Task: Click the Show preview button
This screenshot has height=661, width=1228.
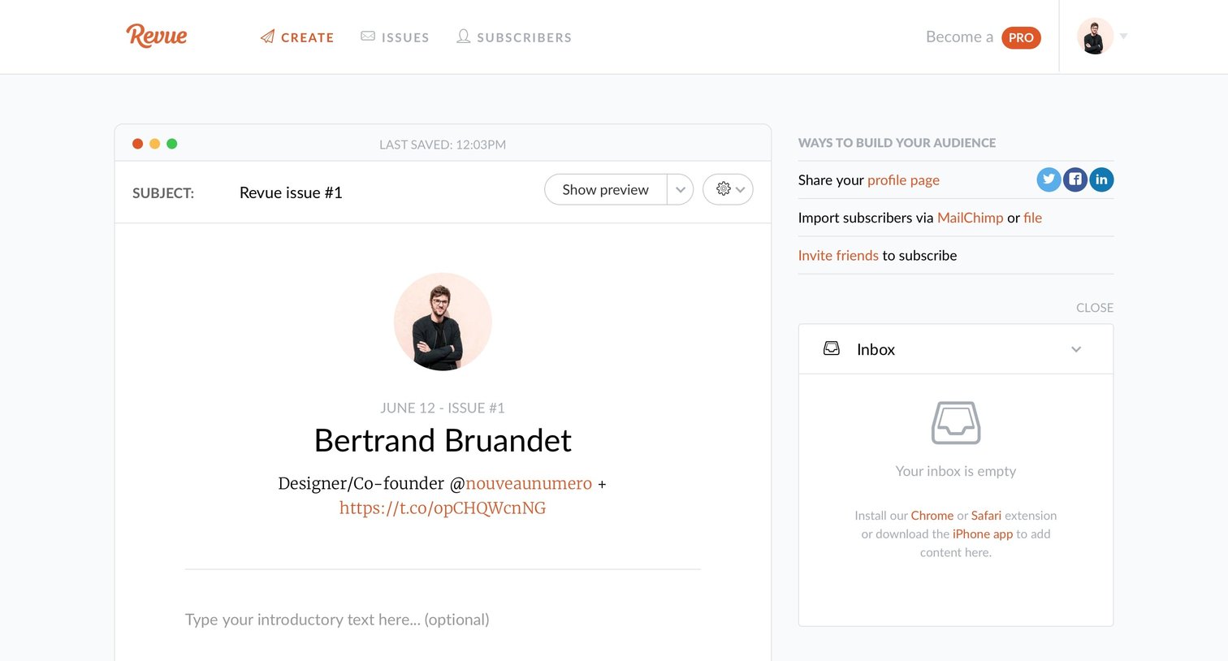Action: (x=606, y=189)
